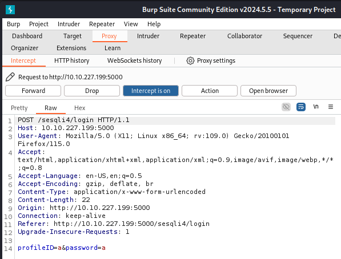Launch Burp's Open browser button
The height and width of the screenshot is (259, 341).
click(x=268, y=91)
